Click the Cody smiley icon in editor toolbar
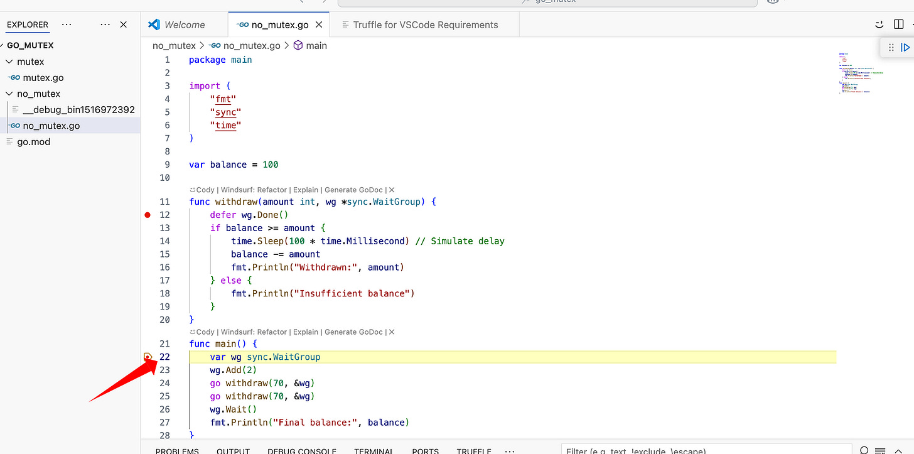The height and width of the screenshot is (454, 914). tap(879, 24)
